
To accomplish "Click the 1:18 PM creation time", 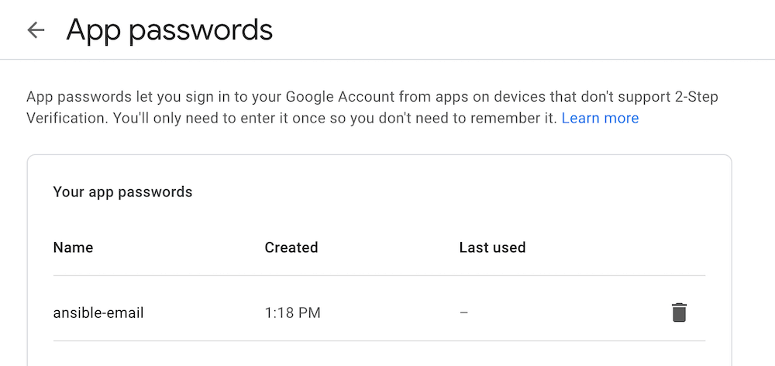I will (292, 313).
